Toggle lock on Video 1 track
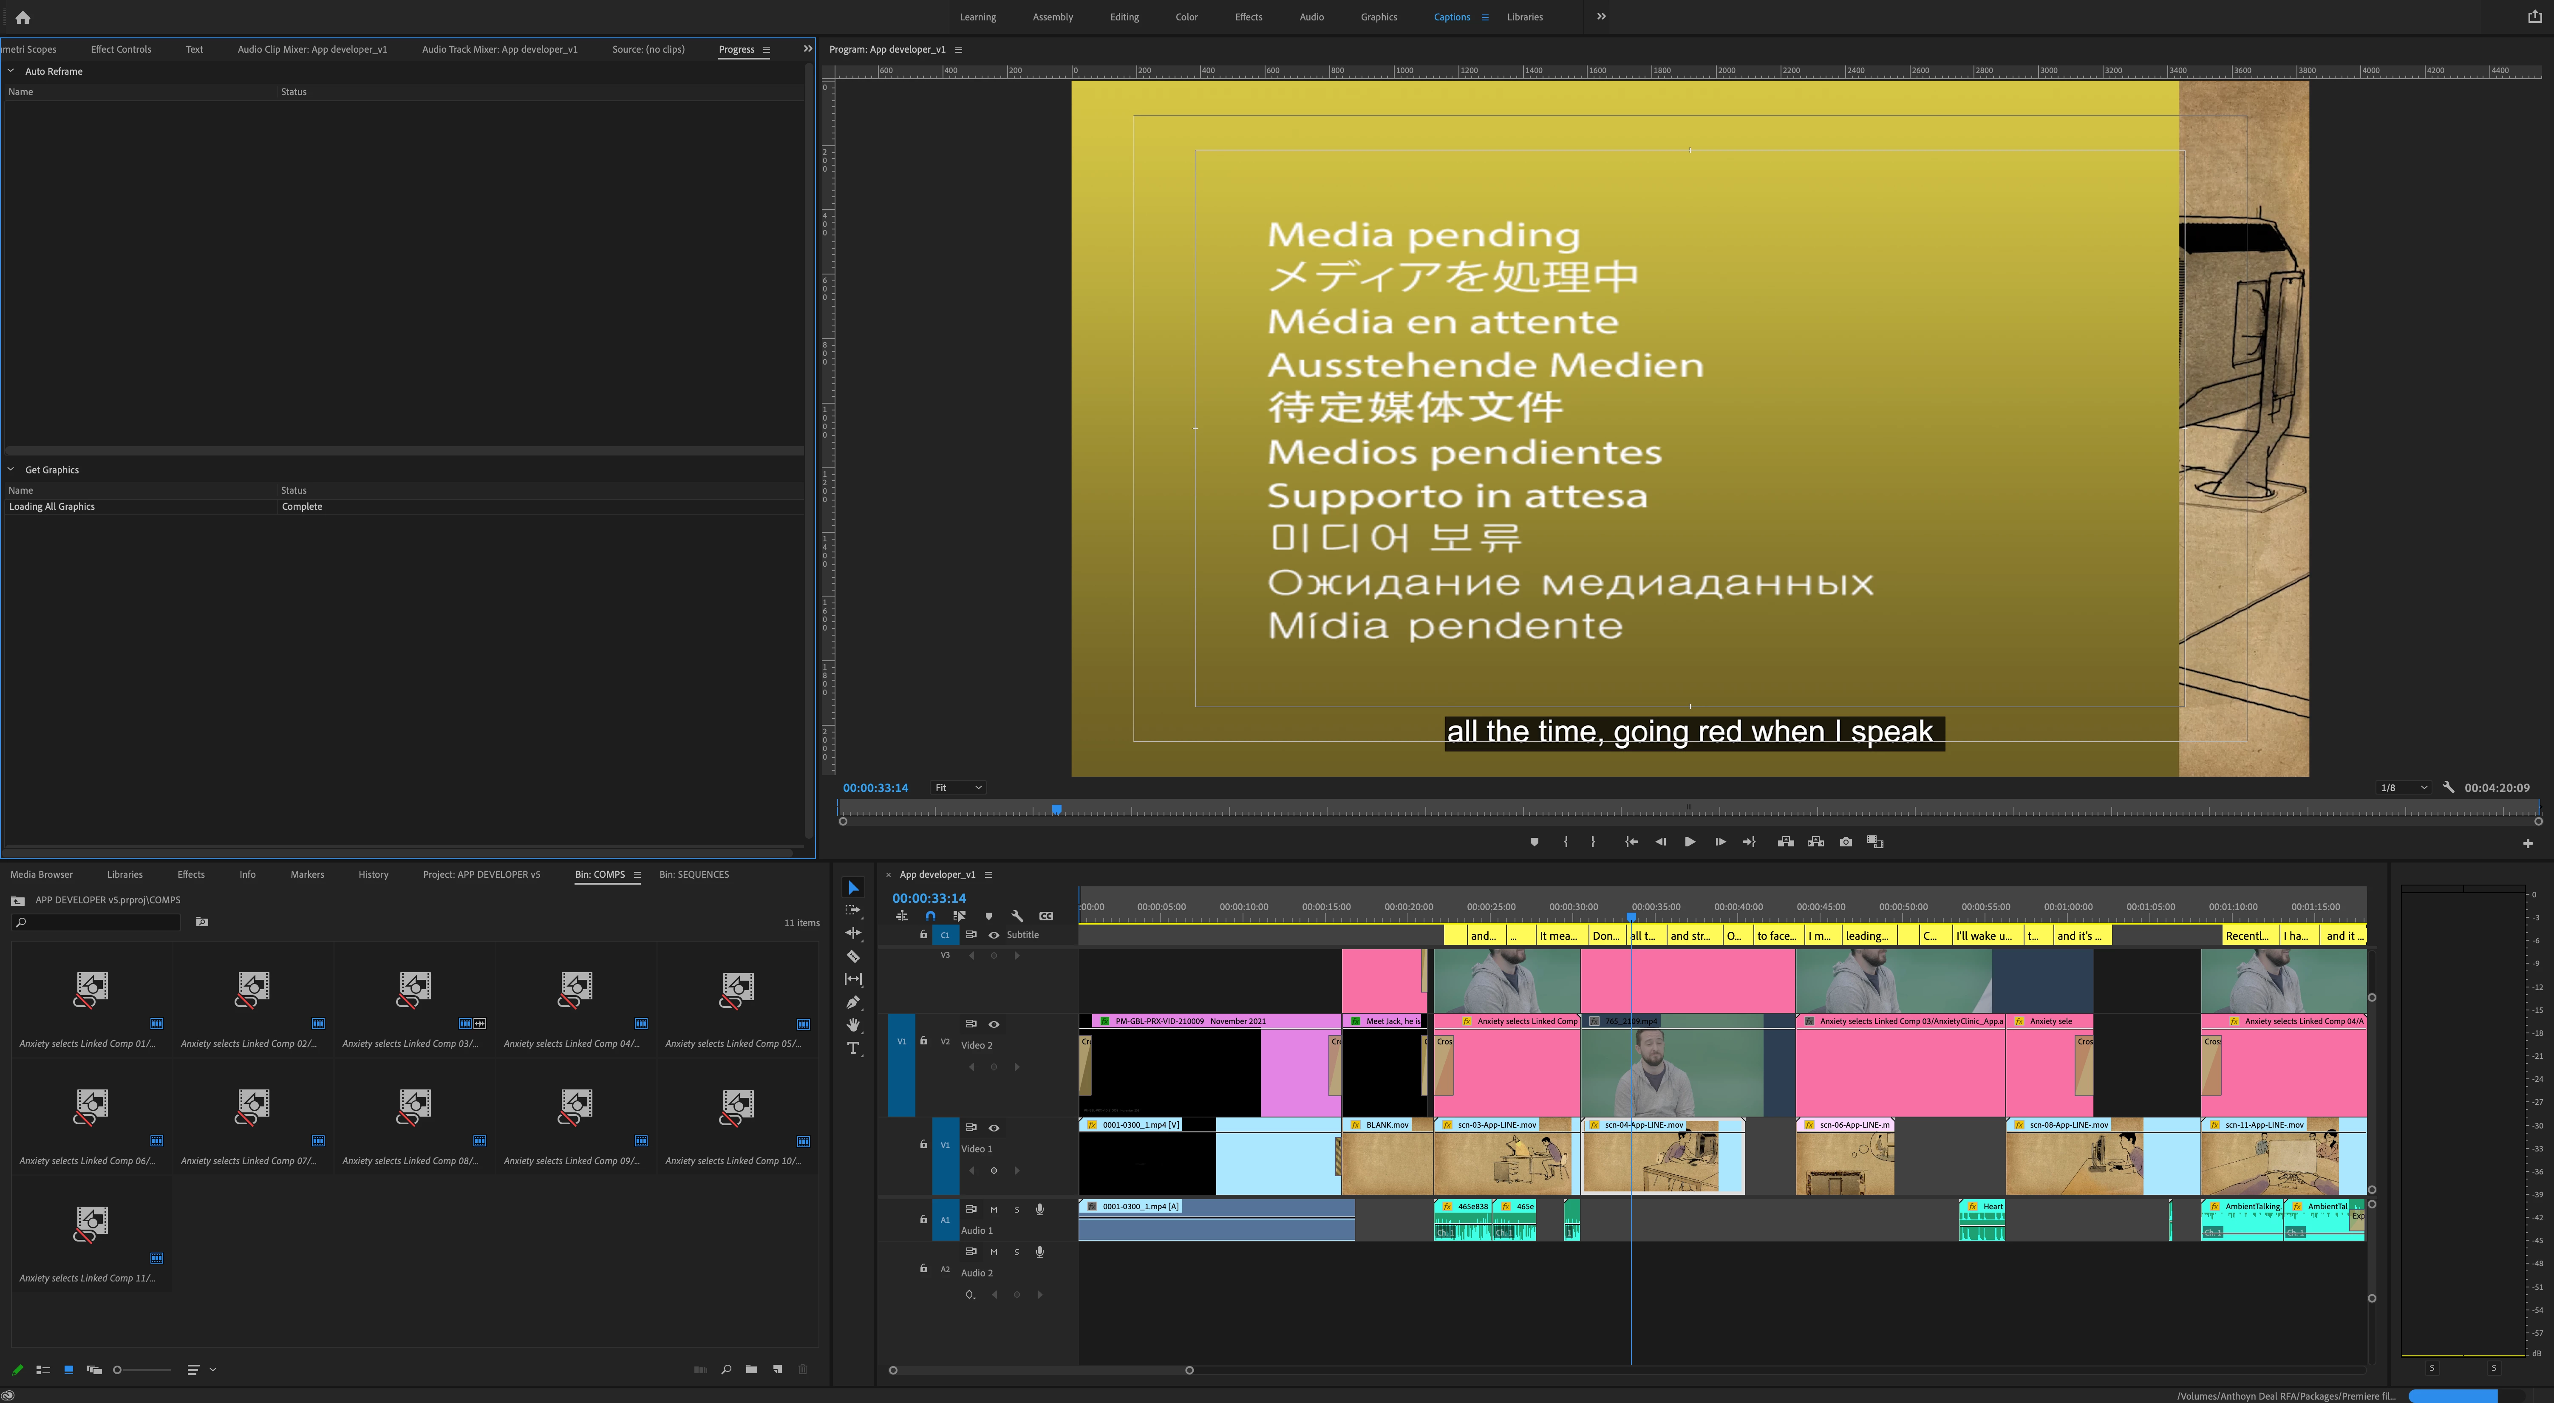This screenshot has width=2554, height=1403. (923, 1144)
